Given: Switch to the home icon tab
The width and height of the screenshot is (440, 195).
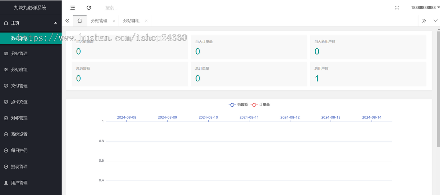Looking at the screenshot, I should (x=80, y=21).
